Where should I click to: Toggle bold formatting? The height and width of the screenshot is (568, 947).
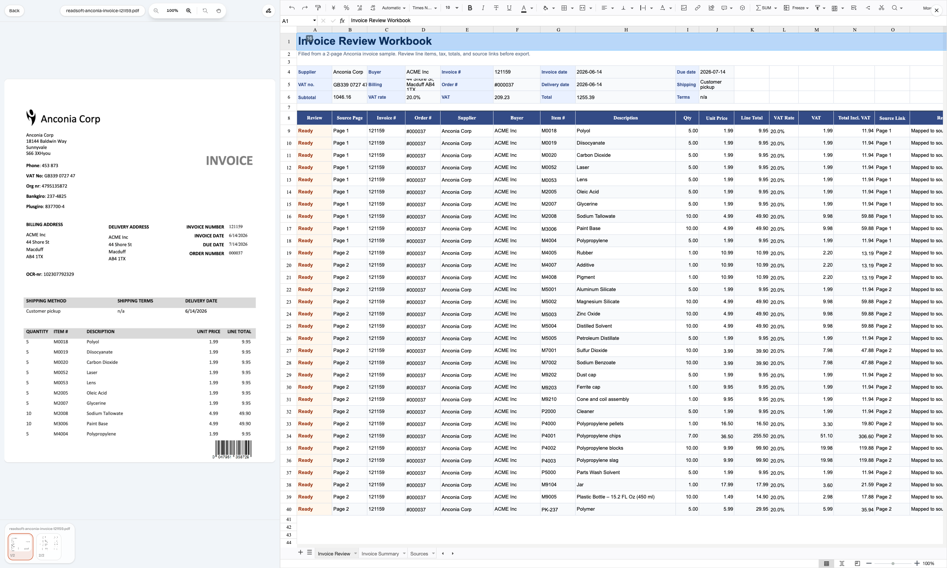470,8
